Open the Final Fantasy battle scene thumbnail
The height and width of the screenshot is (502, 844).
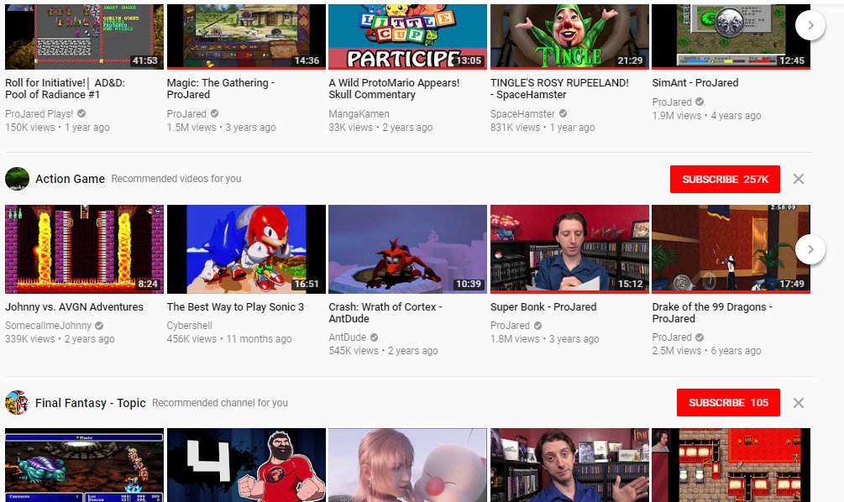point(85,465)
